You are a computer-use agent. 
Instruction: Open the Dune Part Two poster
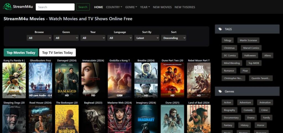coord(172,80)
